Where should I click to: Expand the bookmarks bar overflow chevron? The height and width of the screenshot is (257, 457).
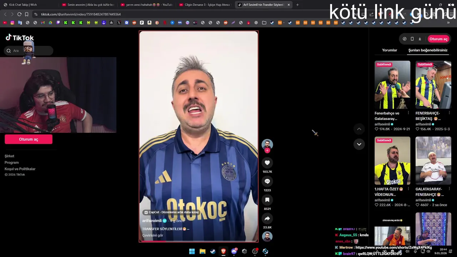point(448,22)
